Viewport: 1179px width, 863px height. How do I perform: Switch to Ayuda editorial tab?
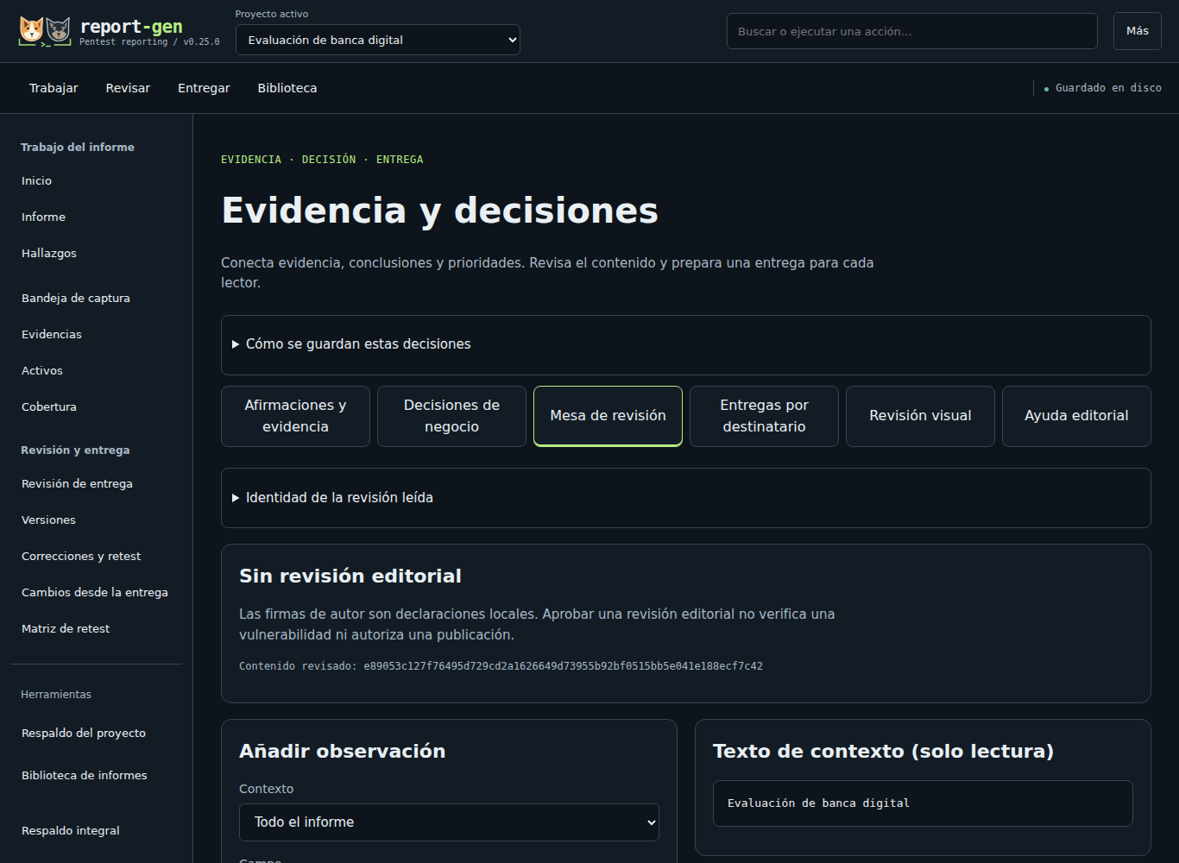coord(1076,416)
